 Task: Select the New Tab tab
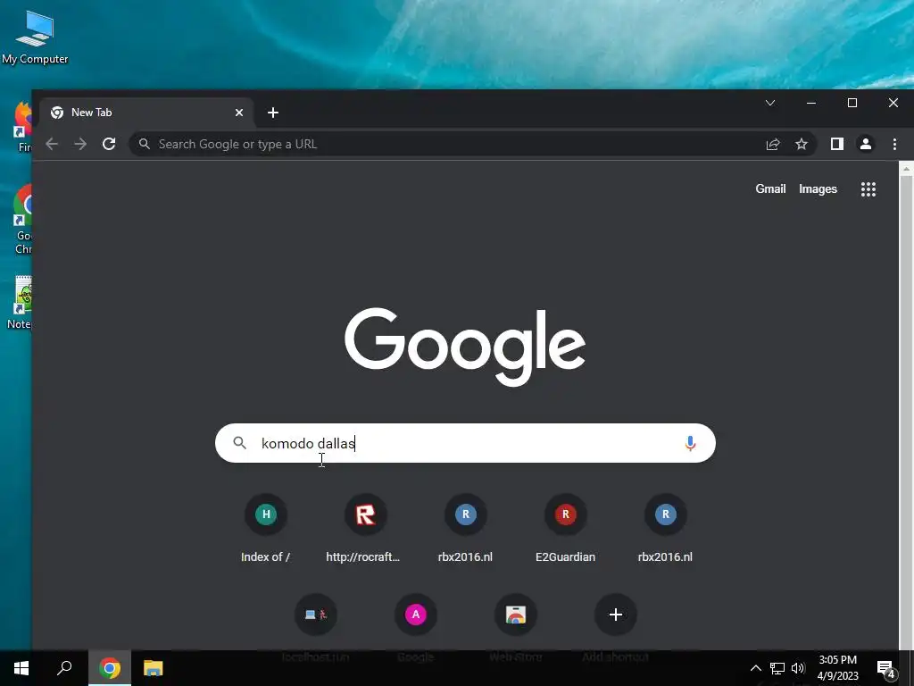[x=147, y=113]
